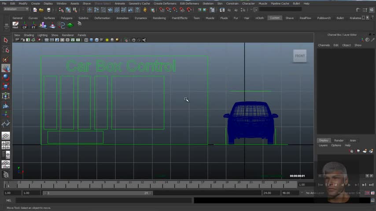Image resolution: width=376 pixels, height=211 pixels.
Task: Switch to Render layer tab
Action: tap(339, 141)
